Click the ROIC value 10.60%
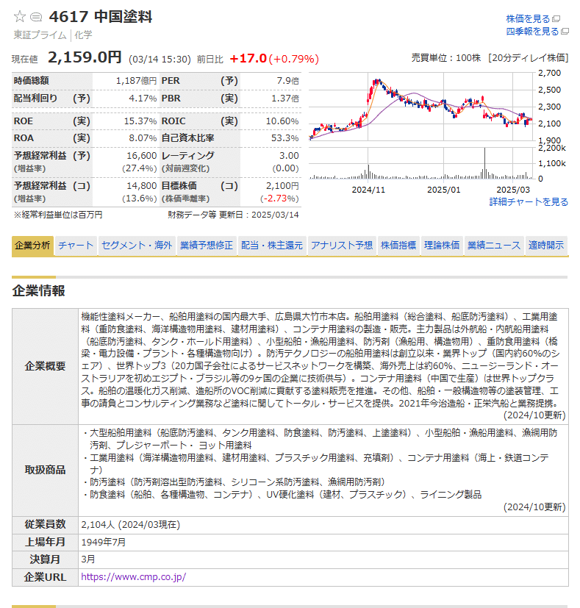Screen dimensions: 580x608 point(282,121)
